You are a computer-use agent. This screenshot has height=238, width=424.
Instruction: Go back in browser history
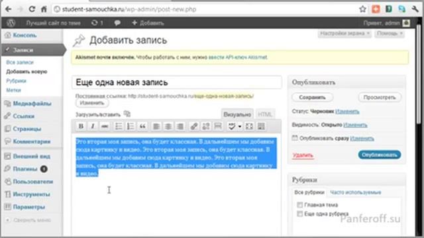point(8,9)
